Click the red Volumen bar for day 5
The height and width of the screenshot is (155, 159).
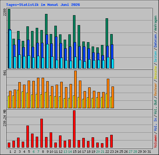(x=28, y=136)
